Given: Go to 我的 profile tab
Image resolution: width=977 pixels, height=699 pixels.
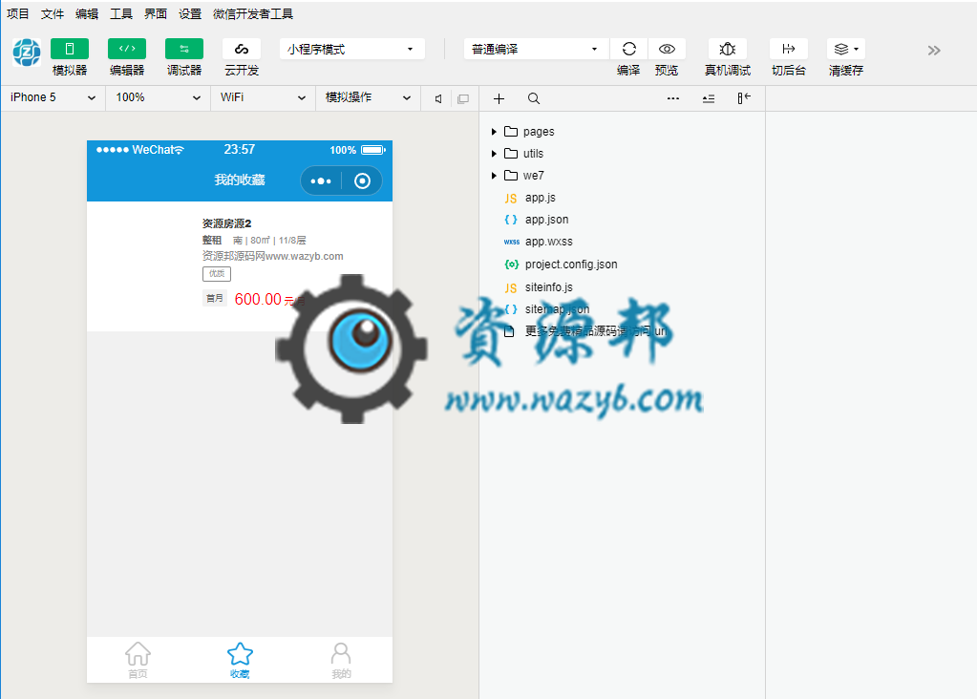Looking at the screenshot, I should [341, 661].
